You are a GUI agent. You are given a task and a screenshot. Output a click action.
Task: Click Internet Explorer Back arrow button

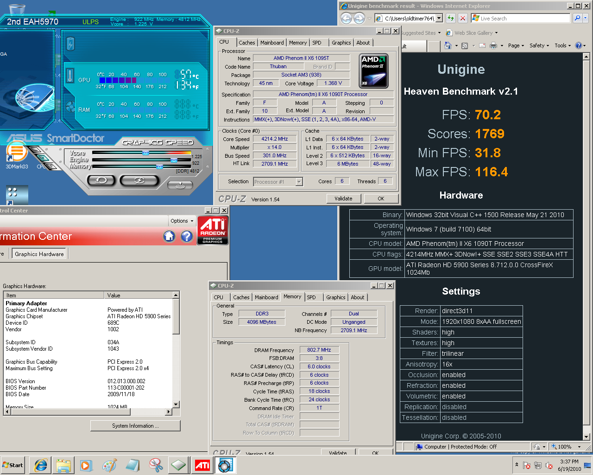[x=346, y=18]
